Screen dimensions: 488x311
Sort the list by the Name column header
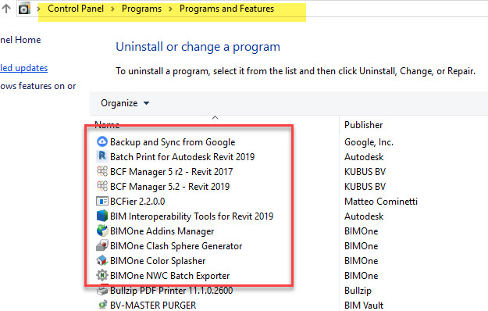pos(107,125)
